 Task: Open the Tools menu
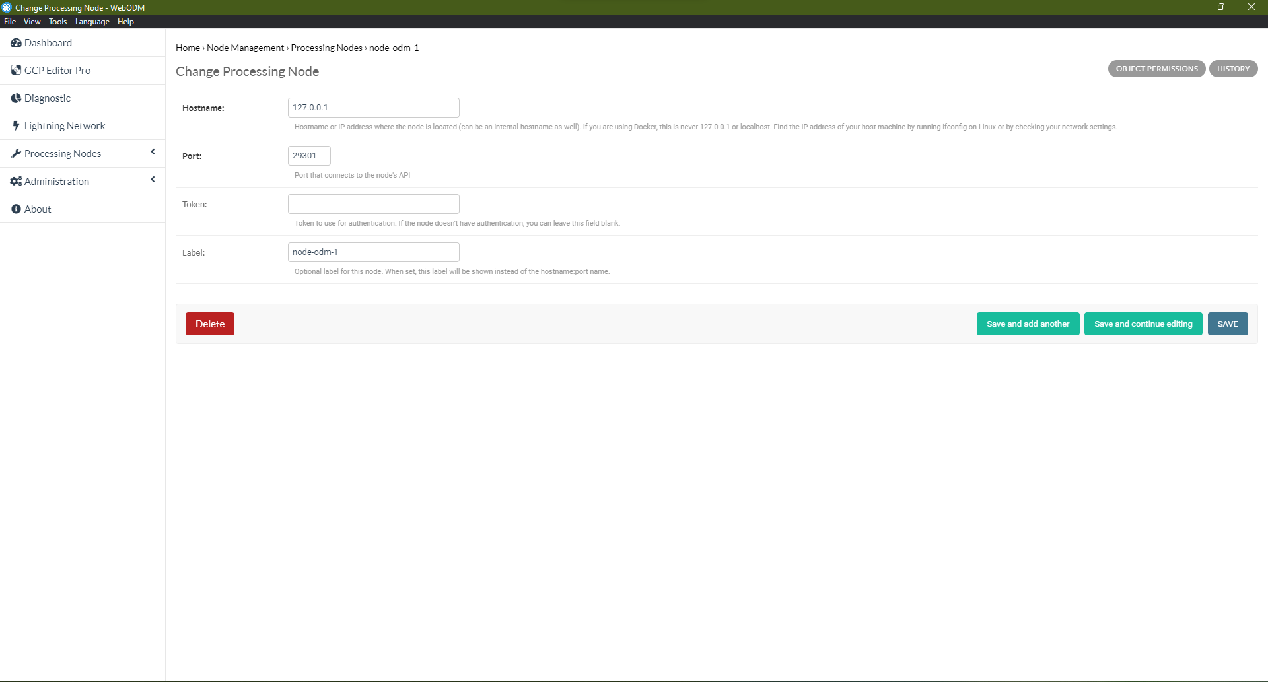tap(57, 22)
